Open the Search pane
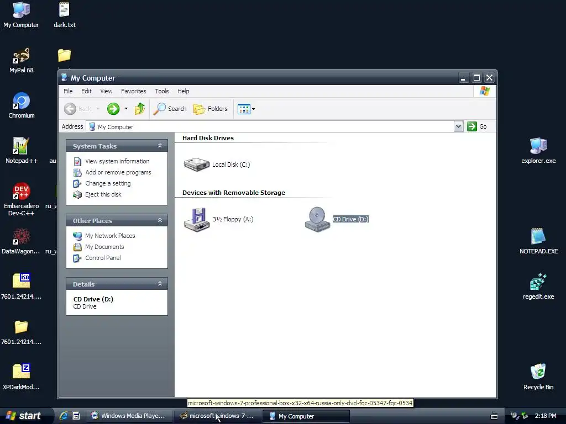This screenshot has height=424, width=566. click(x=170, y=109)
